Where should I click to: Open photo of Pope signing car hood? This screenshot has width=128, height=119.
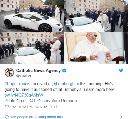coord(96,16)
